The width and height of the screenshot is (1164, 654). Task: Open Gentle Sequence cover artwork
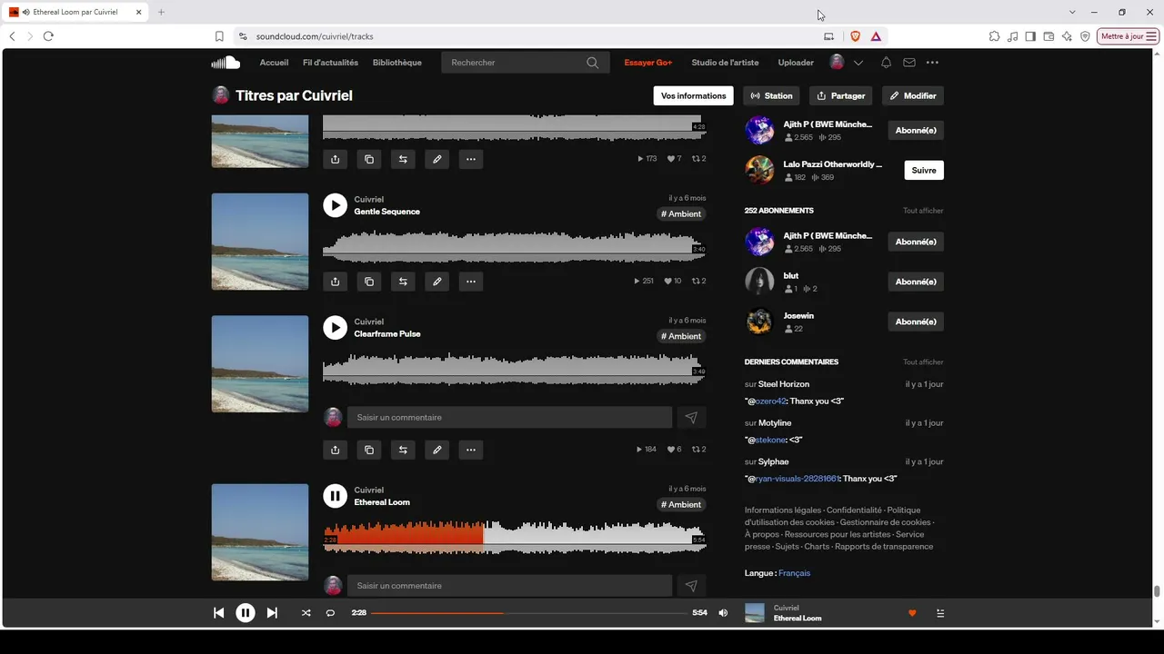click(x=260, y=242)
